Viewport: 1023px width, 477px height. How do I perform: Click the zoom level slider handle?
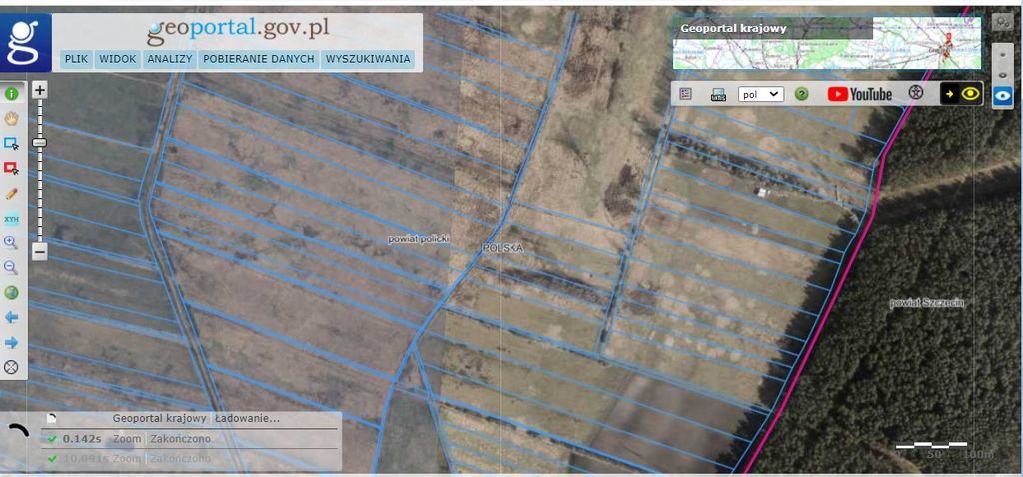[x=39, y=143]
